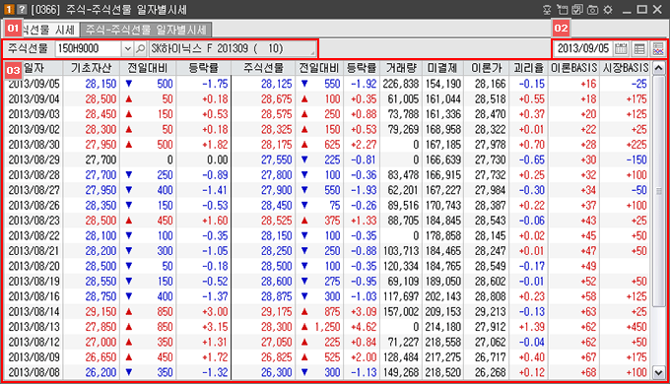Screen dimensions: 670x384
Task: Click the 154,190 open interest cell
Action: coord(442,84)
